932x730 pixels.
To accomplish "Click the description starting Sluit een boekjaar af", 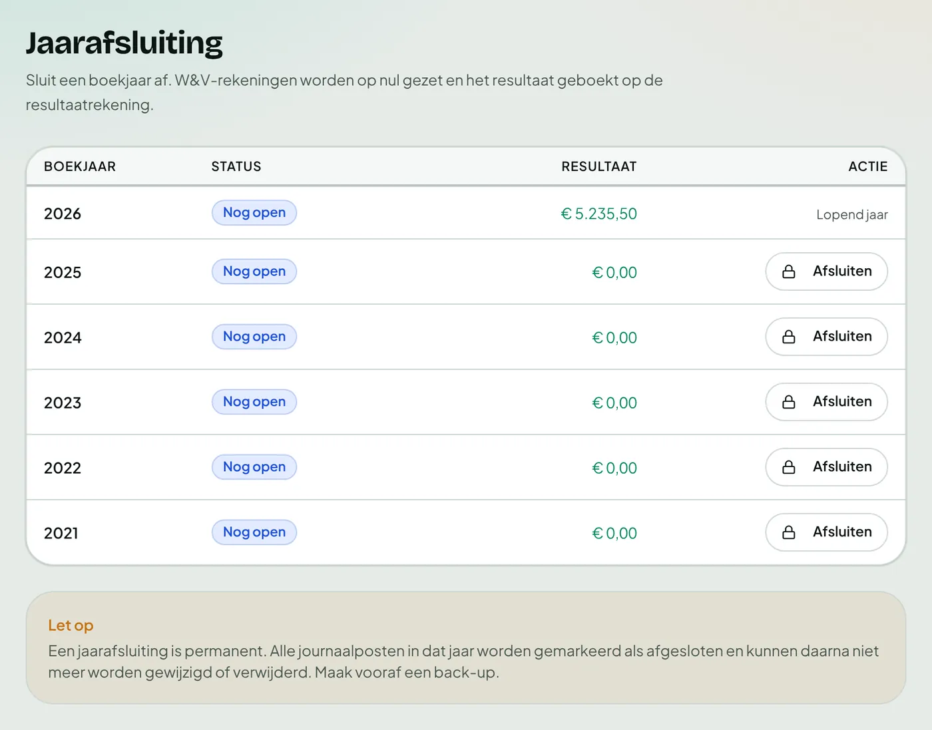I will (x=344, y=92).
